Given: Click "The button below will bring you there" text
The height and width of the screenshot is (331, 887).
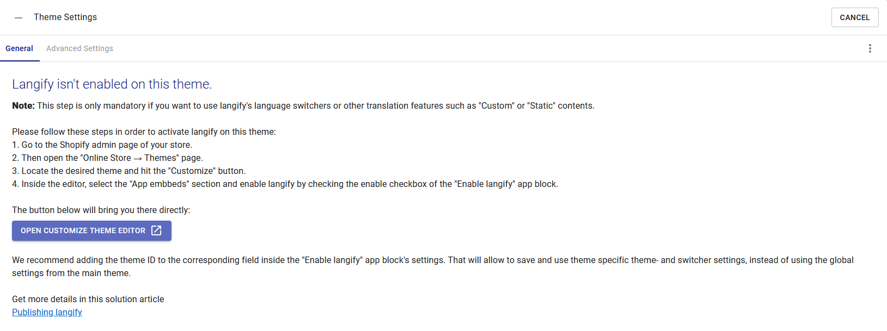Looking at the screenshot, I should (x=101, y=210).
